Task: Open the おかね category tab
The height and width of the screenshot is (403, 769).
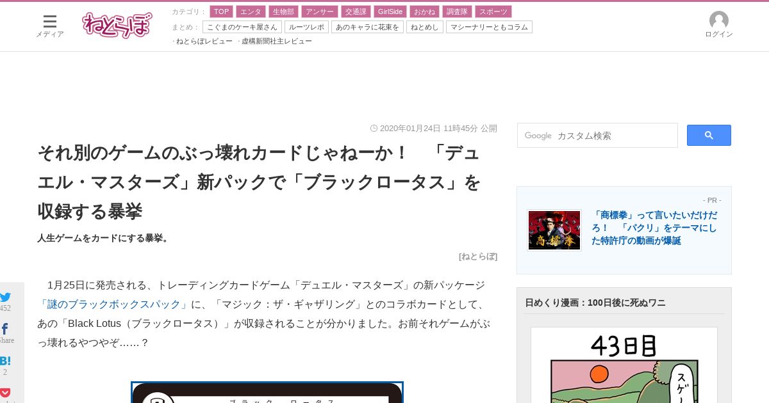Action: coord(424,12)
